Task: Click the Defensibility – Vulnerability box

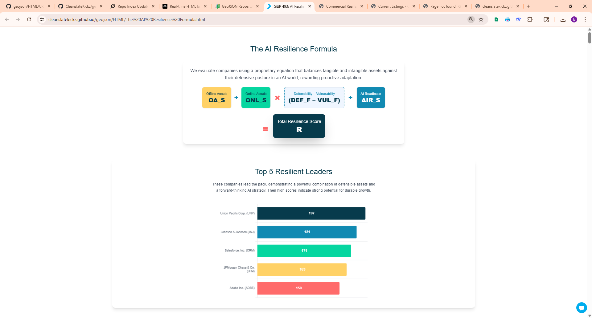Action: pyautogui.click(x=314, y=97)
